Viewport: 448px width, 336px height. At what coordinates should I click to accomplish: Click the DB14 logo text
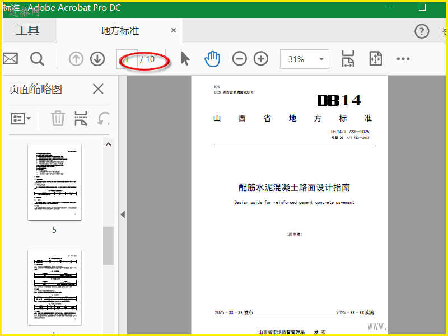tap(339, 100)
